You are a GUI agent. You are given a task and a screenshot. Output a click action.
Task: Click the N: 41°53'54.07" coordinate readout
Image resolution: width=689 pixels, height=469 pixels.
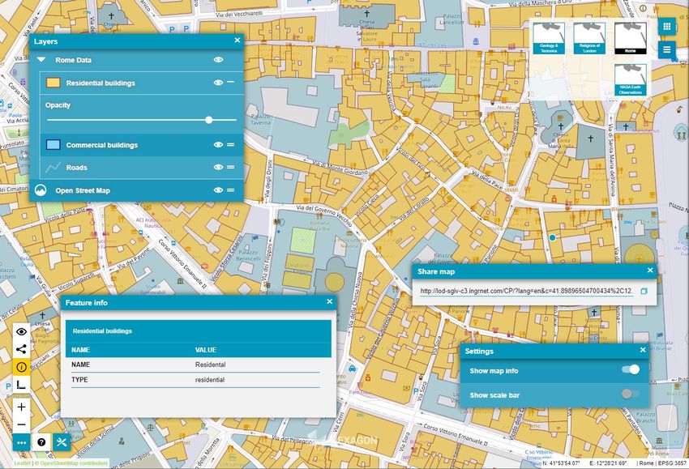click(x=561, y=463)
